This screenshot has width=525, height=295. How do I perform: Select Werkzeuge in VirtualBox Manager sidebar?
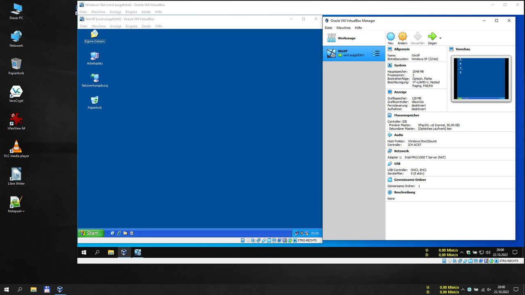click(x=354, y=38)
